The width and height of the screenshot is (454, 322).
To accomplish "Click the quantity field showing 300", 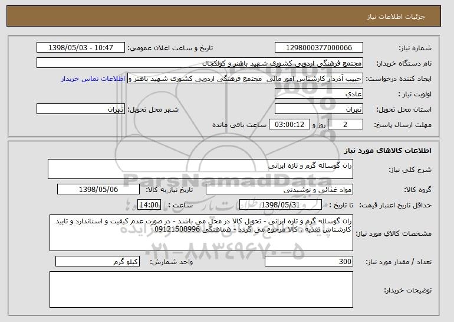I will point(309,261).
